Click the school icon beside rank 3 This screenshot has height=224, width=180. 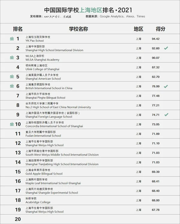click(x=12, y=58)
